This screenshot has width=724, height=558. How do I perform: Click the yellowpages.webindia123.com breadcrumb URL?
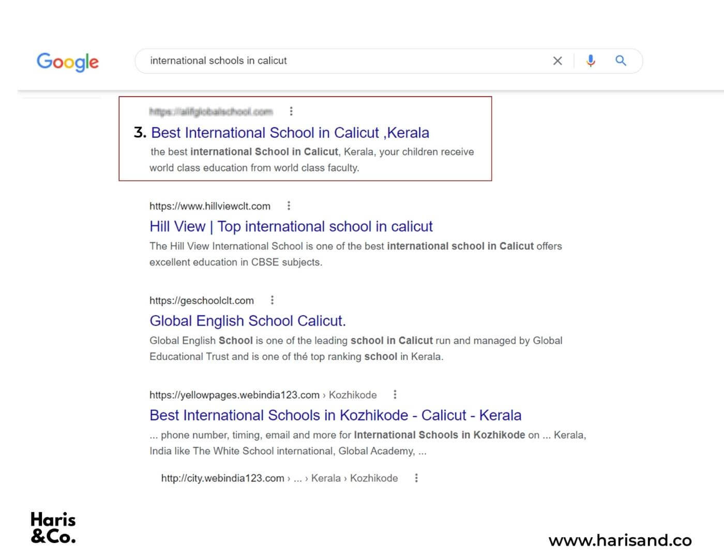(x=263, y=395)
